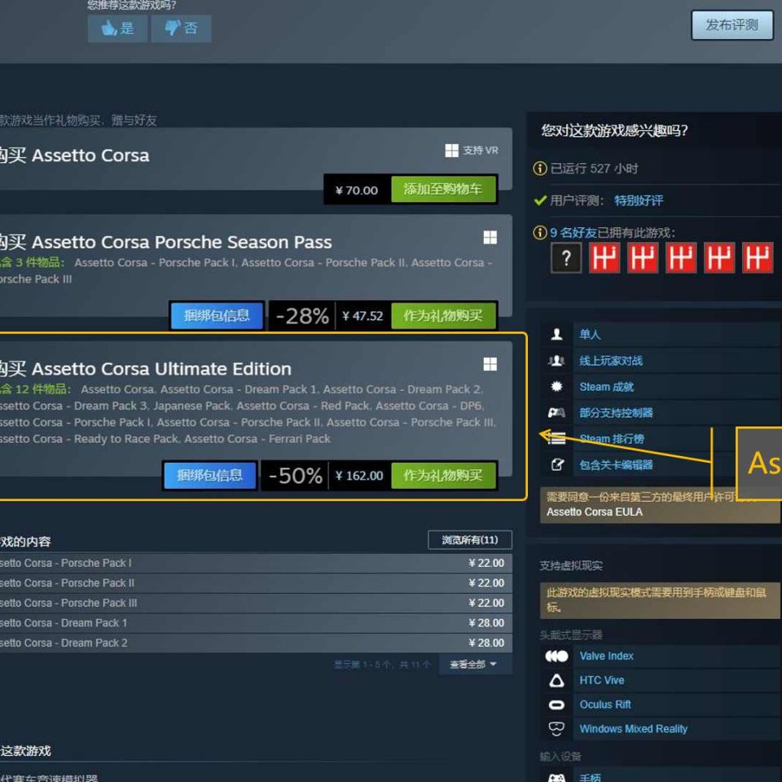This screenshot has height=782, width=782.
Task: Open the first red friend avatar
Action: (x=604, y=258)
